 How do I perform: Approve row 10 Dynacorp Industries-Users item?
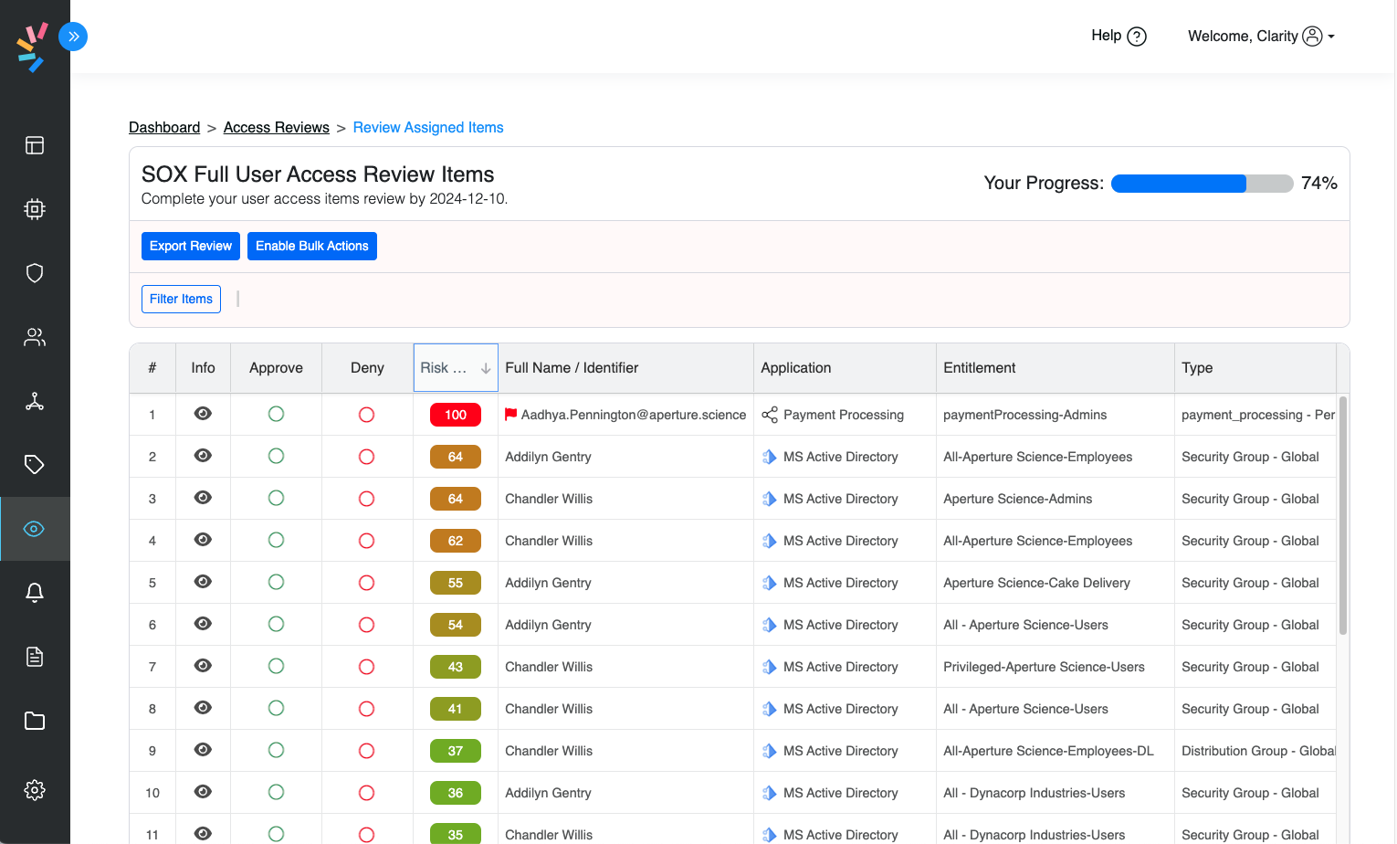tap(276, 792)
